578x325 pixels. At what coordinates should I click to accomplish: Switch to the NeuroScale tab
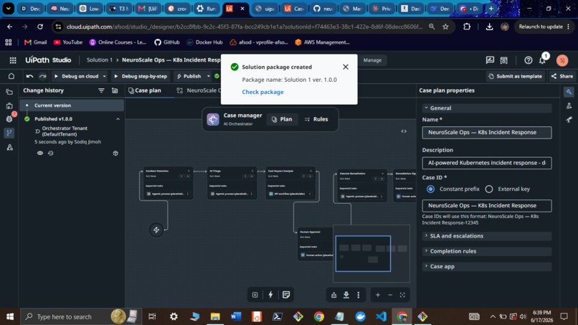coord(200,90)
